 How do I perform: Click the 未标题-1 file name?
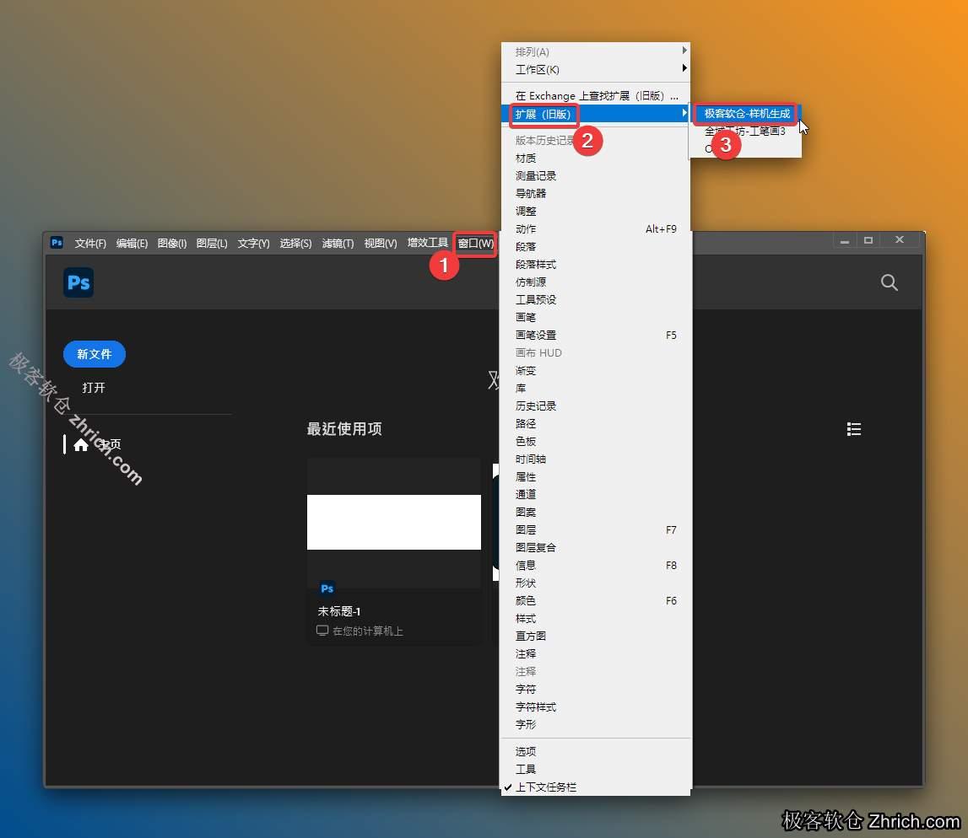pos(339,611)
